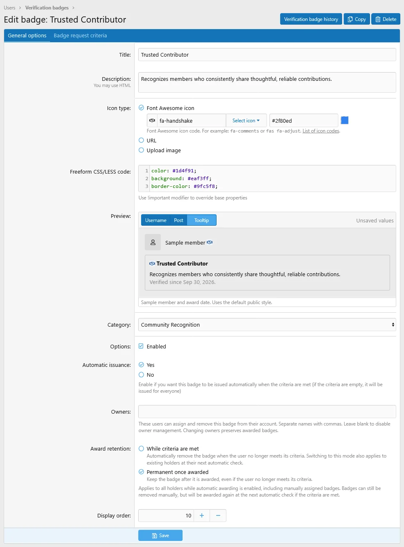
Task: Go to Verification badges breadcrumb
Action: point(47,8)
